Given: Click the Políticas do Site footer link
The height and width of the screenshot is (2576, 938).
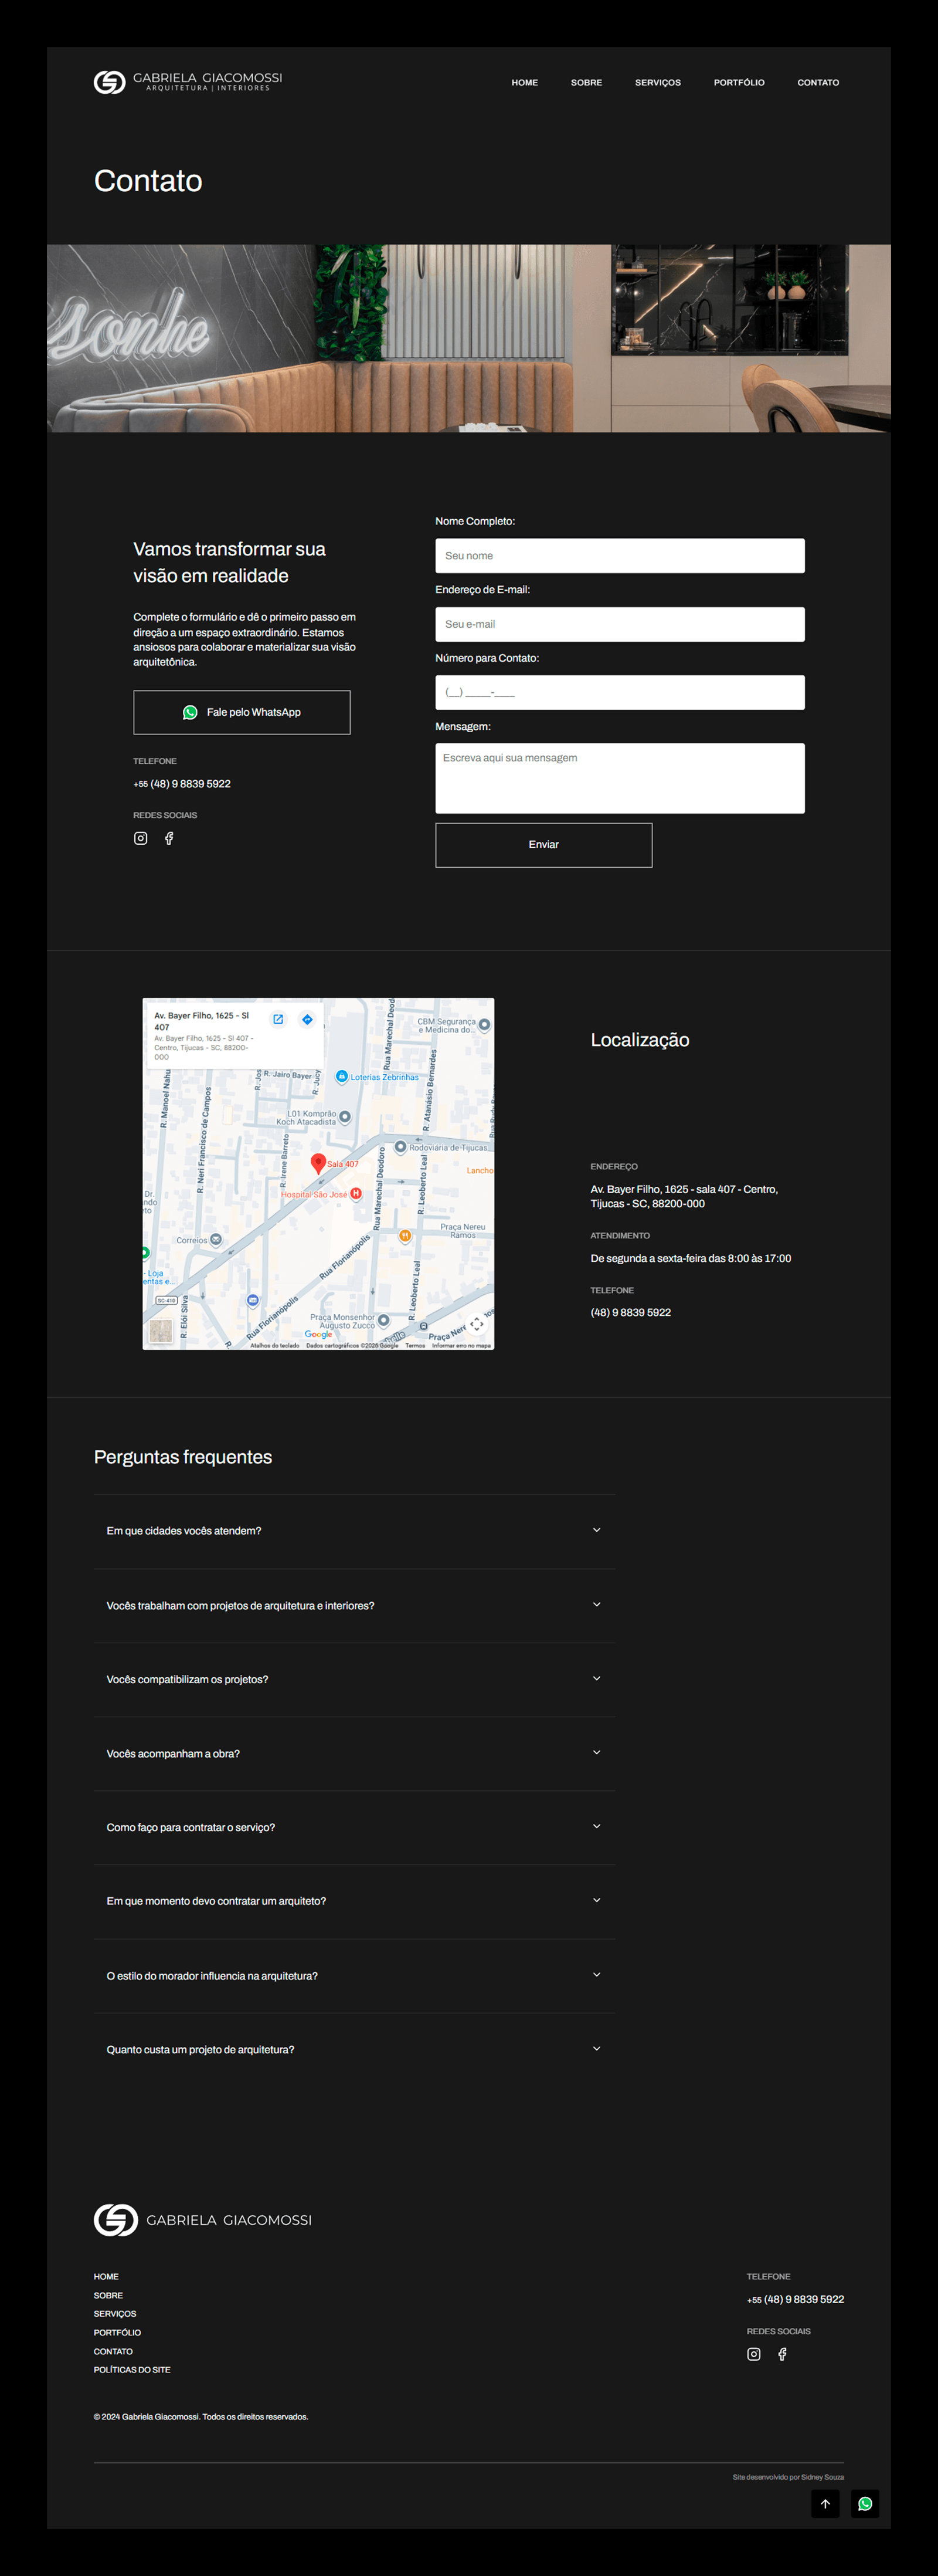Looking at the screenshot, I should point(132,2370).
